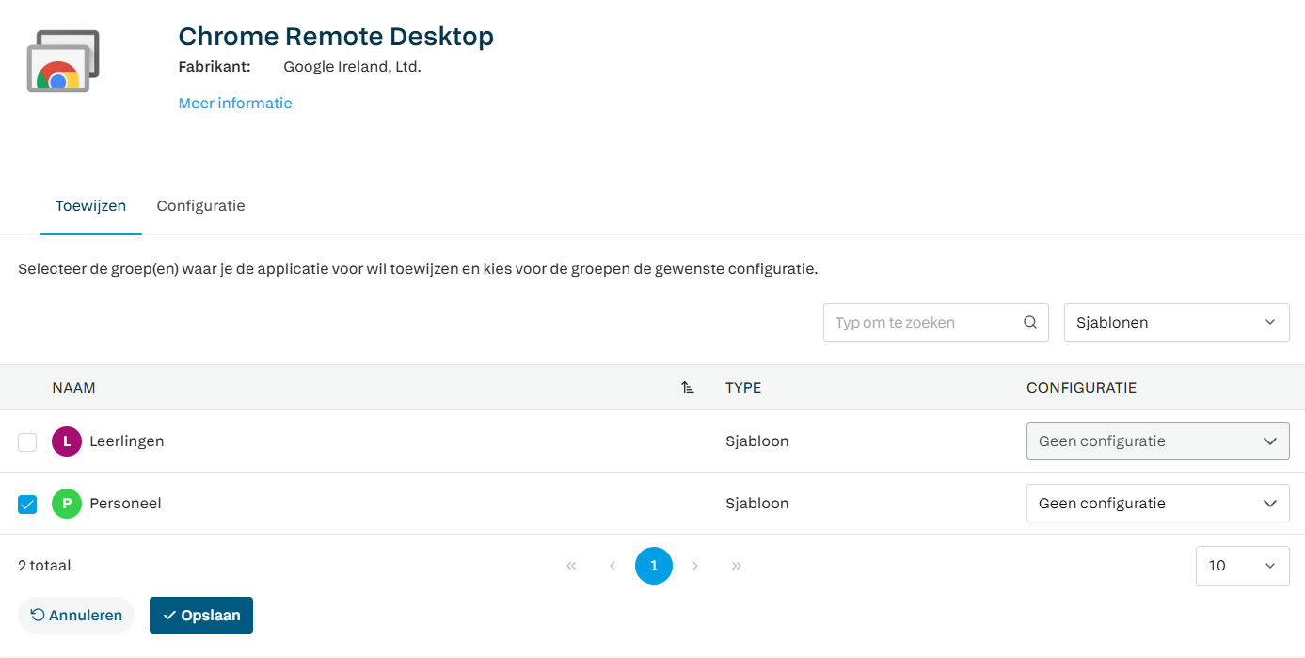Jump to the last page with the double-right arrow
Viewport: 1305px width, 658px height.
pos(737,566)
